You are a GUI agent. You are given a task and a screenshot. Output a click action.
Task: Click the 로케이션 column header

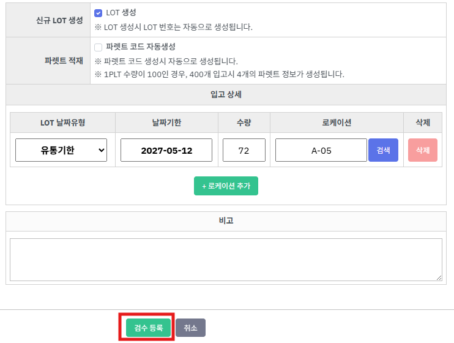pos(337,123)
